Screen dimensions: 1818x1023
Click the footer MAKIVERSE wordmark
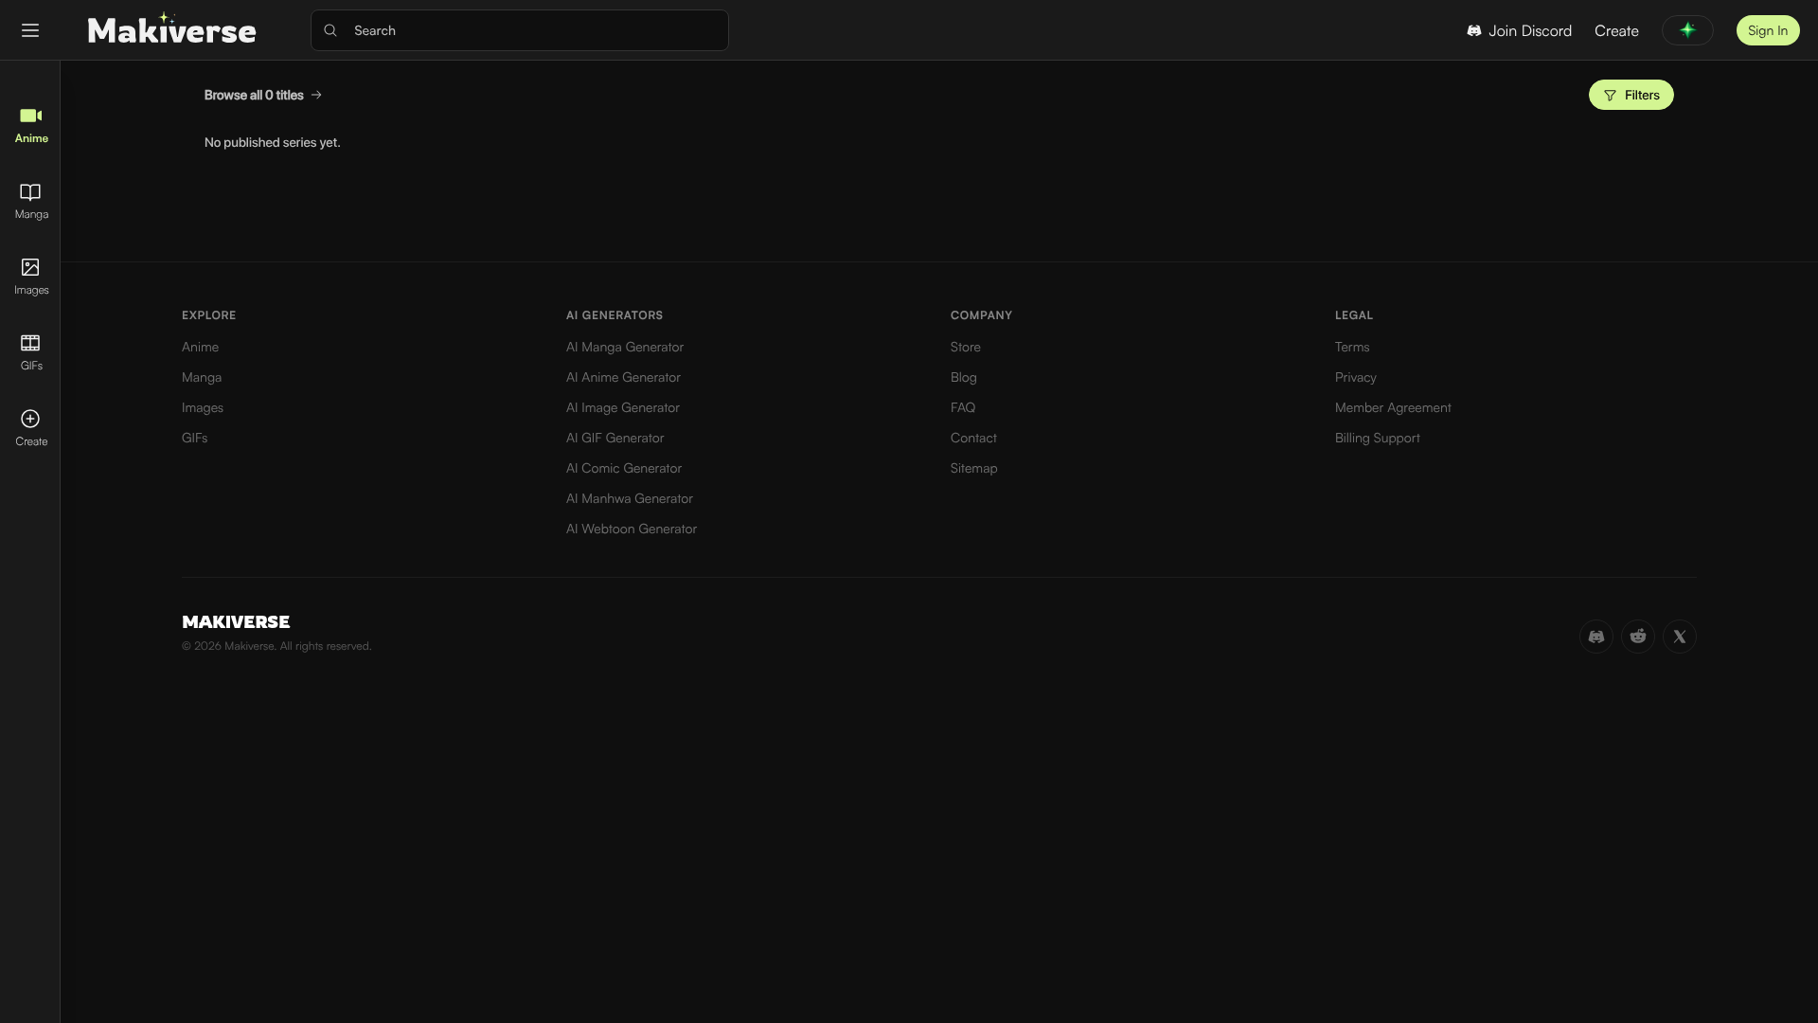click(236, 621)
